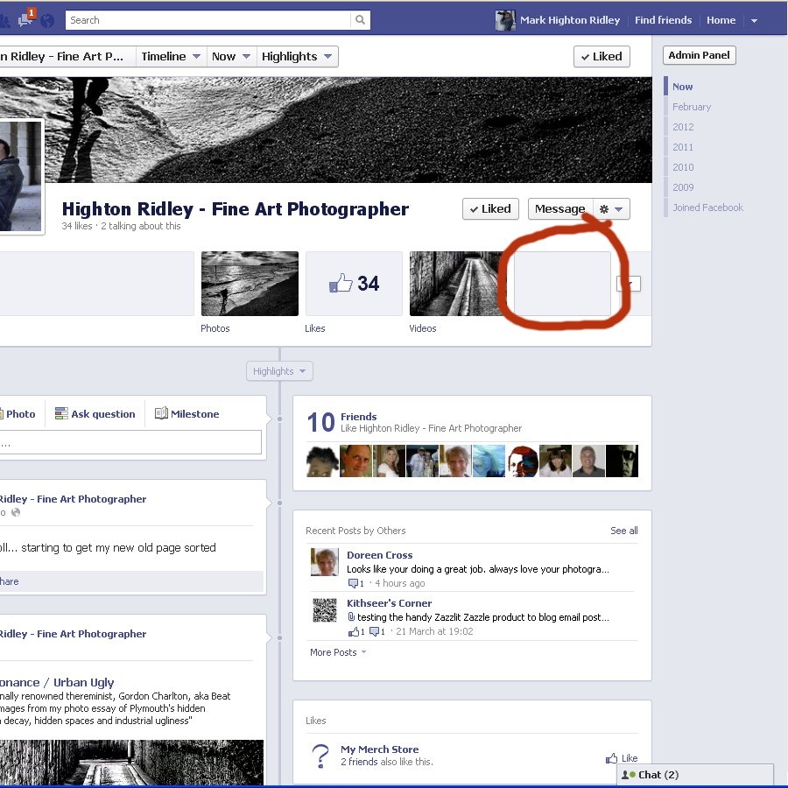The width and height of the screenshot is (788, 788).
Task: Click '2 friends' link under My Merch Store
Action: point(359,762)
